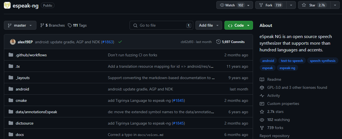Click commit hash cb62d93
Viewport: 342px width, 139px height.
point(187,42)
